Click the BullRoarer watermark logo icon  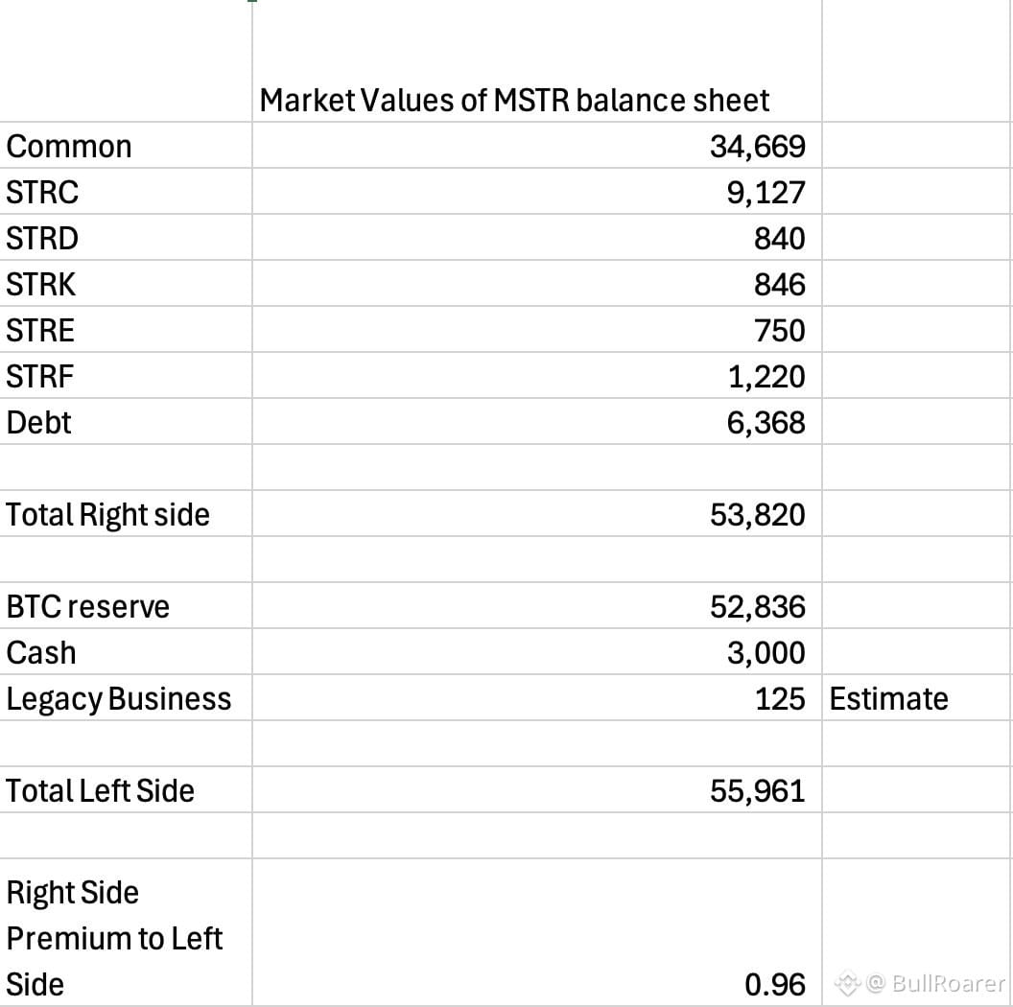coord(847,984)
